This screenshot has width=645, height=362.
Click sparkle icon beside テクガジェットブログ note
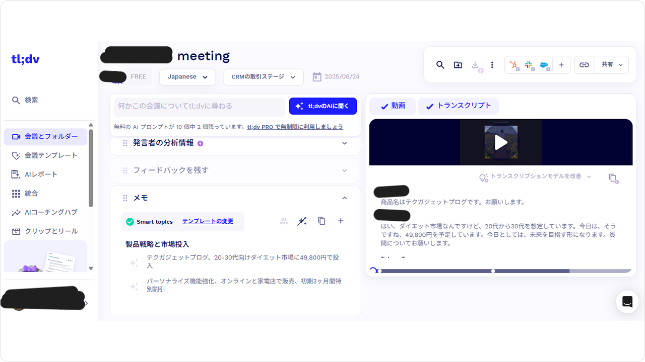134,262
